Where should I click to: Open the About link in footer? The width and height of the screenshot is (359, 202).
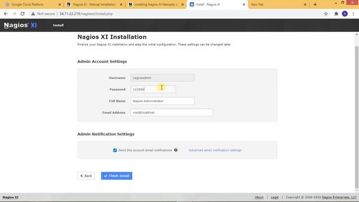coord(259,197)
